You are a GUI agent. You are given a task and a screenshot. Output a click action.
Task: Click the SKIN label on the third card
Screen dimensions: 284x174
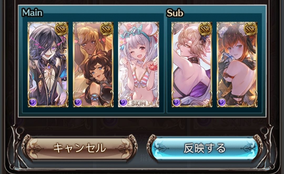(x=139, y=103)
